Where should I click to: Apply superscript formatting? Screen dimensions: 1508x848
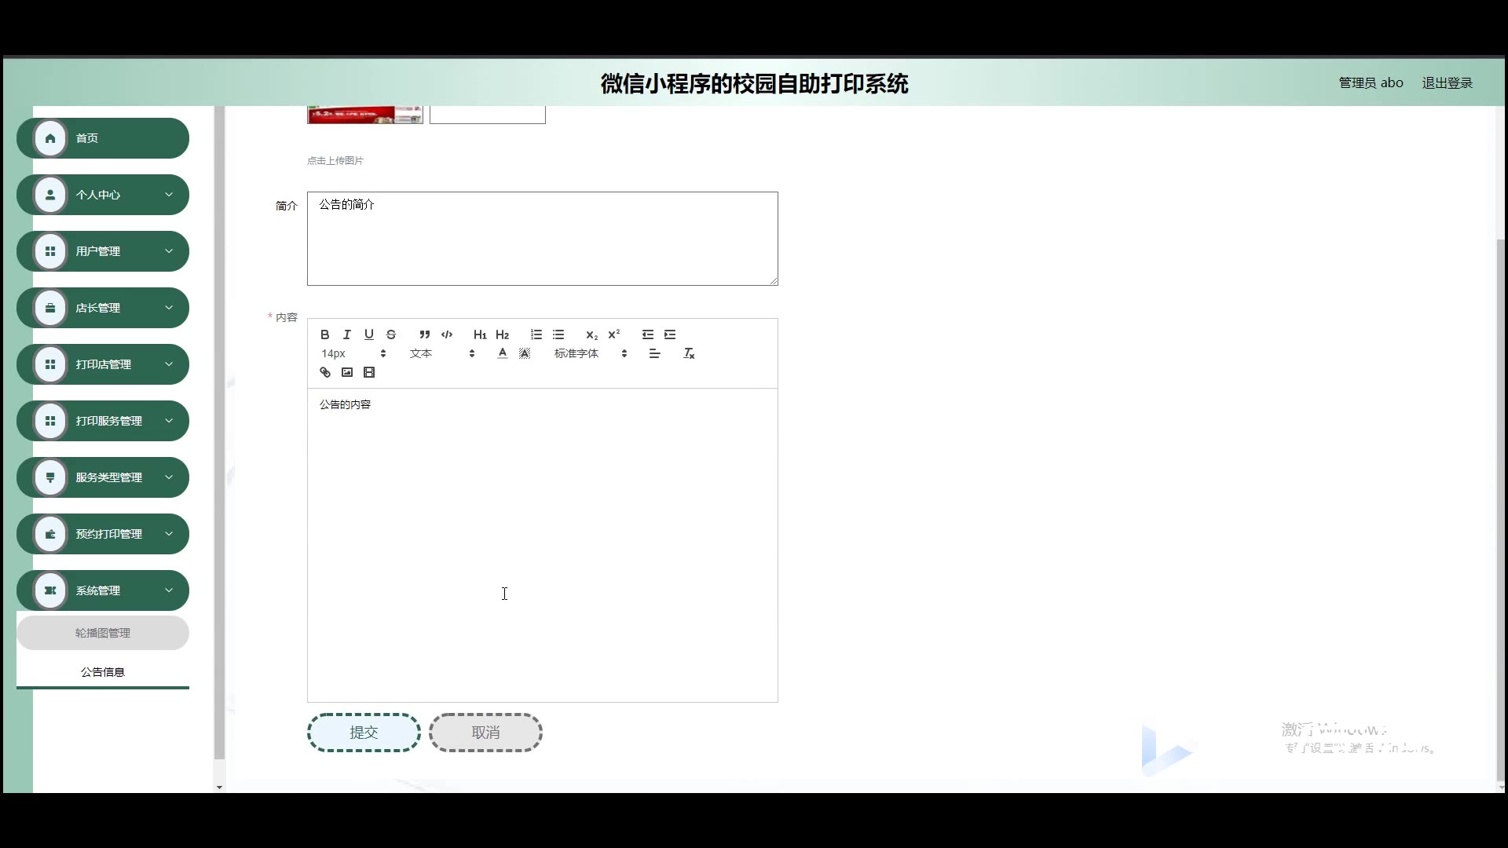614,334
